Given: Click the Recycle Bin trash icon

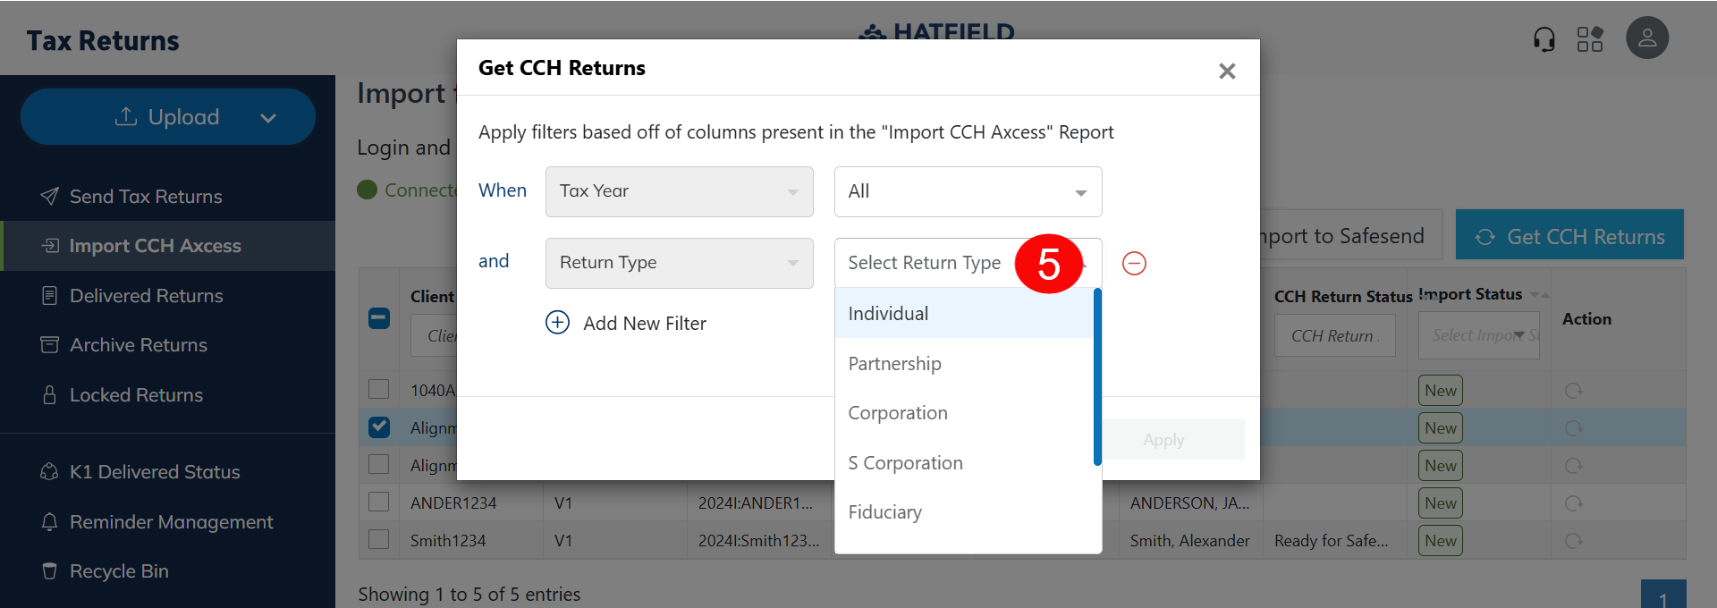Looking at the screenshot, I should coord(50,570).
